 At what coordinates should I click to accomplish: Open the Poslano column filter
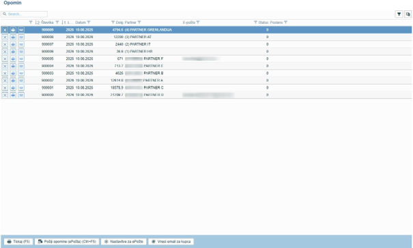tap(286, 22)
